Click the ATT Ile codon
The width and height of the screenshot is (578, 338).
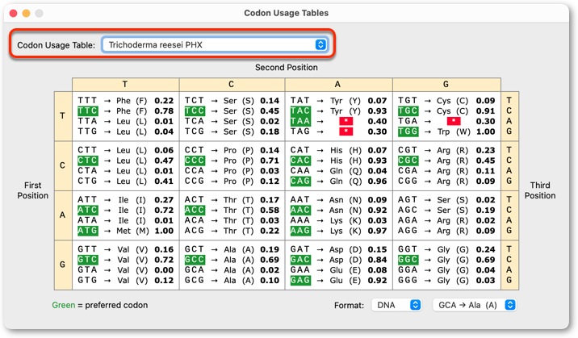(88, 199)
